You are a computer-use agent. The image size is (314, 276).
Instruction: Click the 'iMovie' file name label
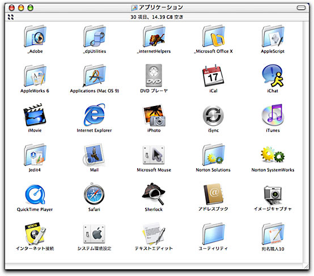35,130
